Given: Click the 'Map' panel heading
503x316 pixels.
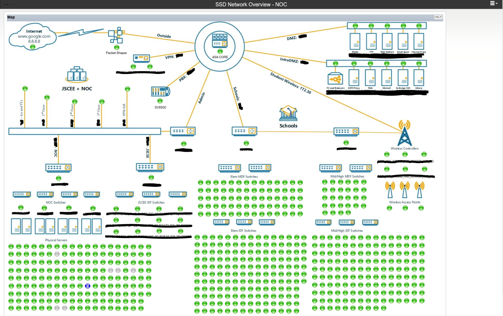Looking at the screenshot, I should [11, 17].
